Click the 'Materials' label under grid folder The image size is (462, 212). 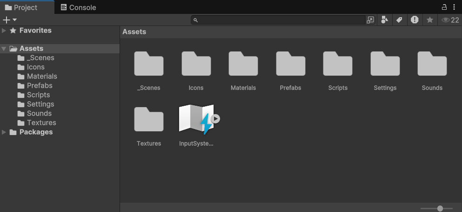point(243,88)
